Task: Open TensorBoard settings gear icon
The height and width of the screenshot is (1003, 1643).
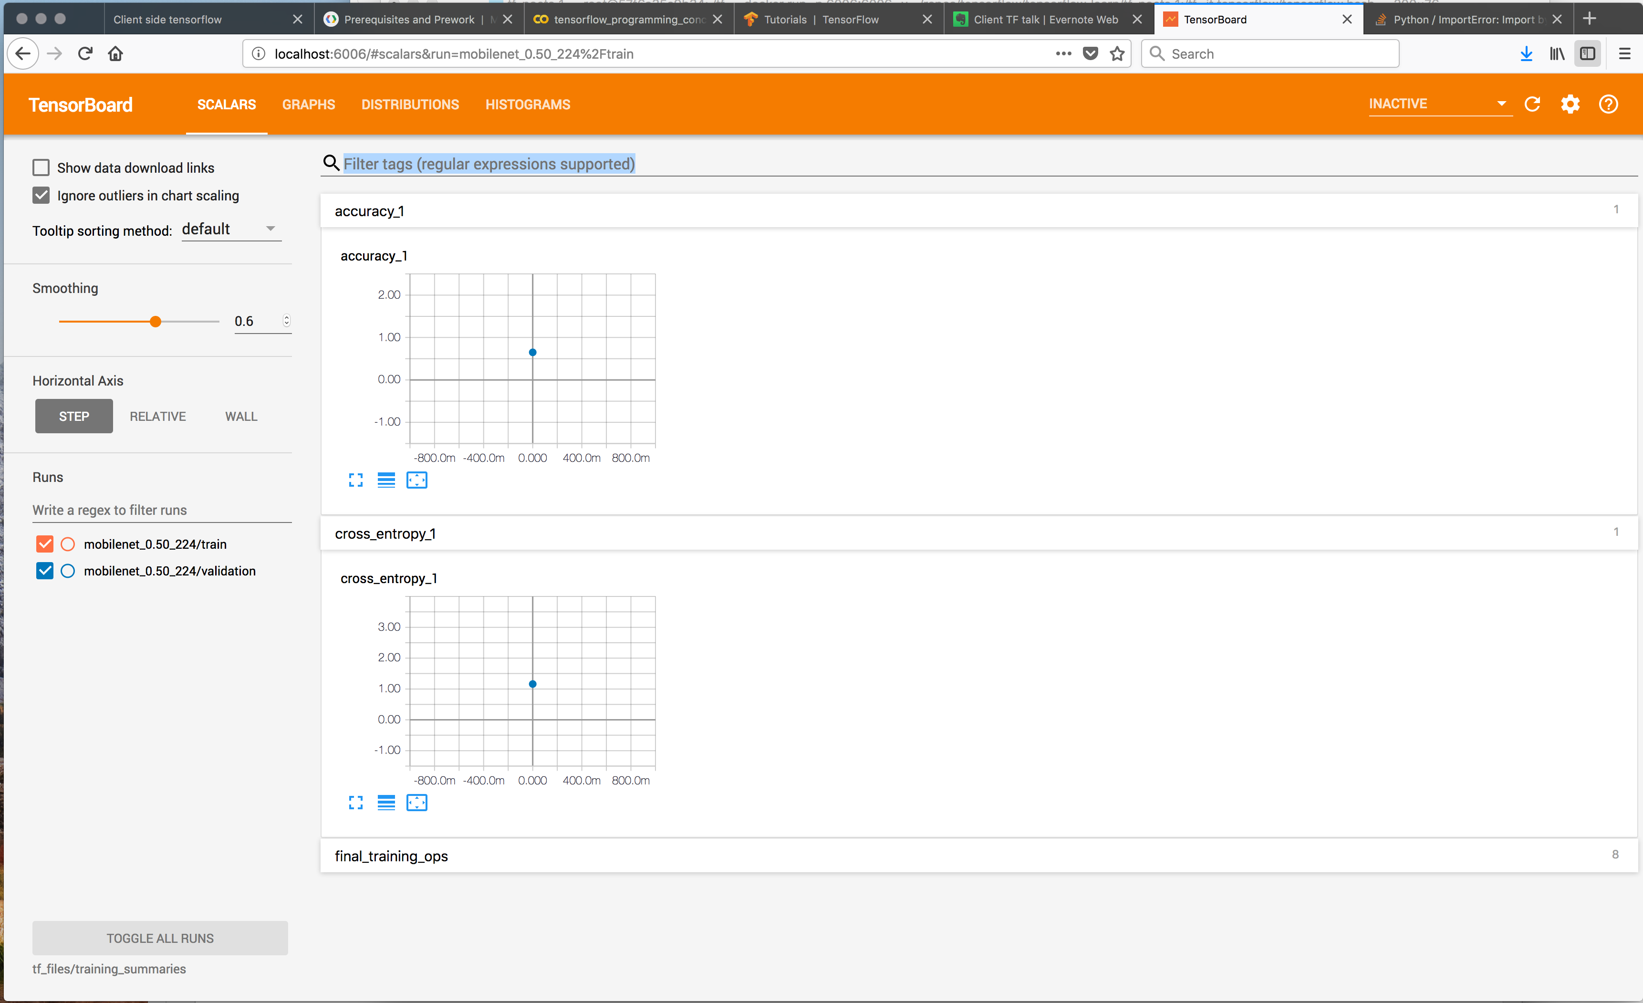Action: 1570,104
